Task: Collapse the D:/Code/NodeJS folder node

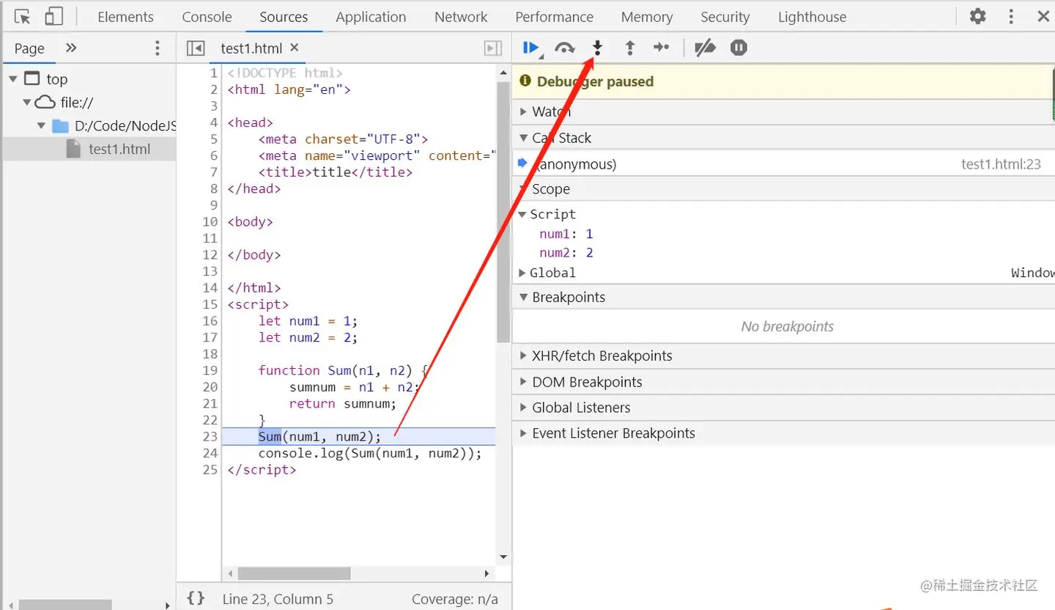Action: point(42,126)
